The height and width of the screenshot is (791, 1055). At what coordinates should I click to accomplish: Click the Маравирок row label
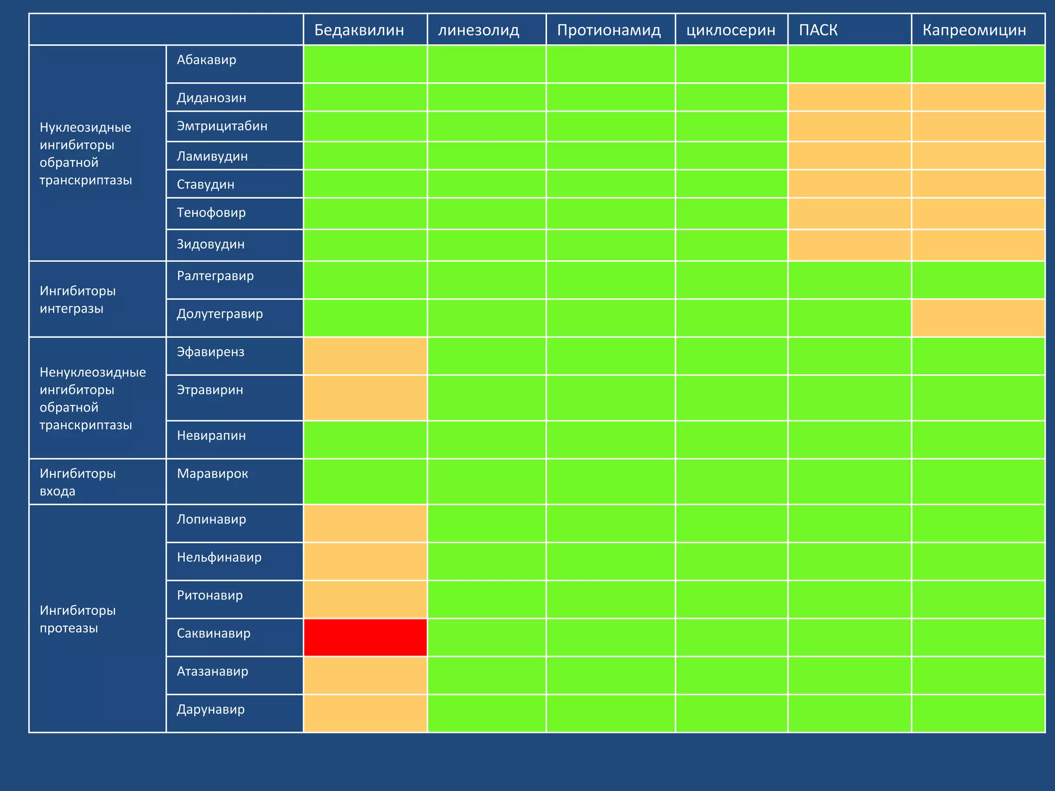[212, 473]
